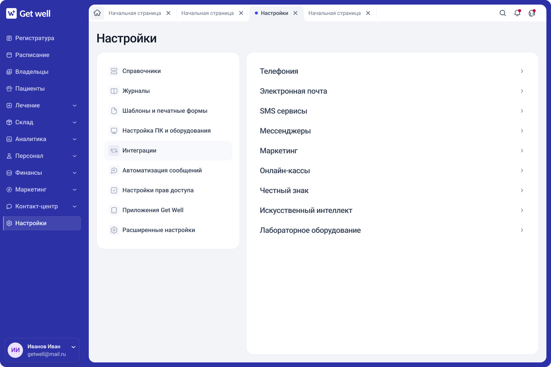The image size is (551, 367).
Task: Open the home tab icon
Action: point(97,13)
